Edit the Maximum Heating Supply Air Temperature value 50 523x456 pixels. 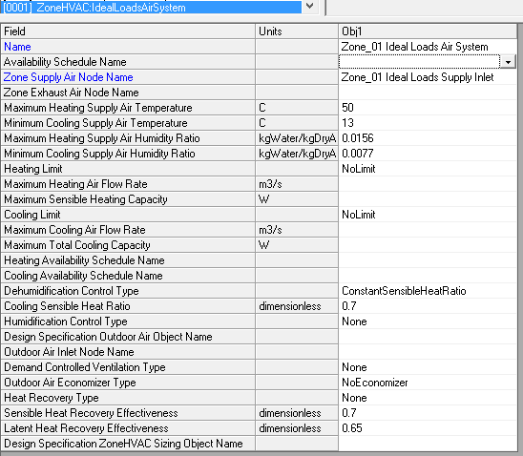click(428, 108)
